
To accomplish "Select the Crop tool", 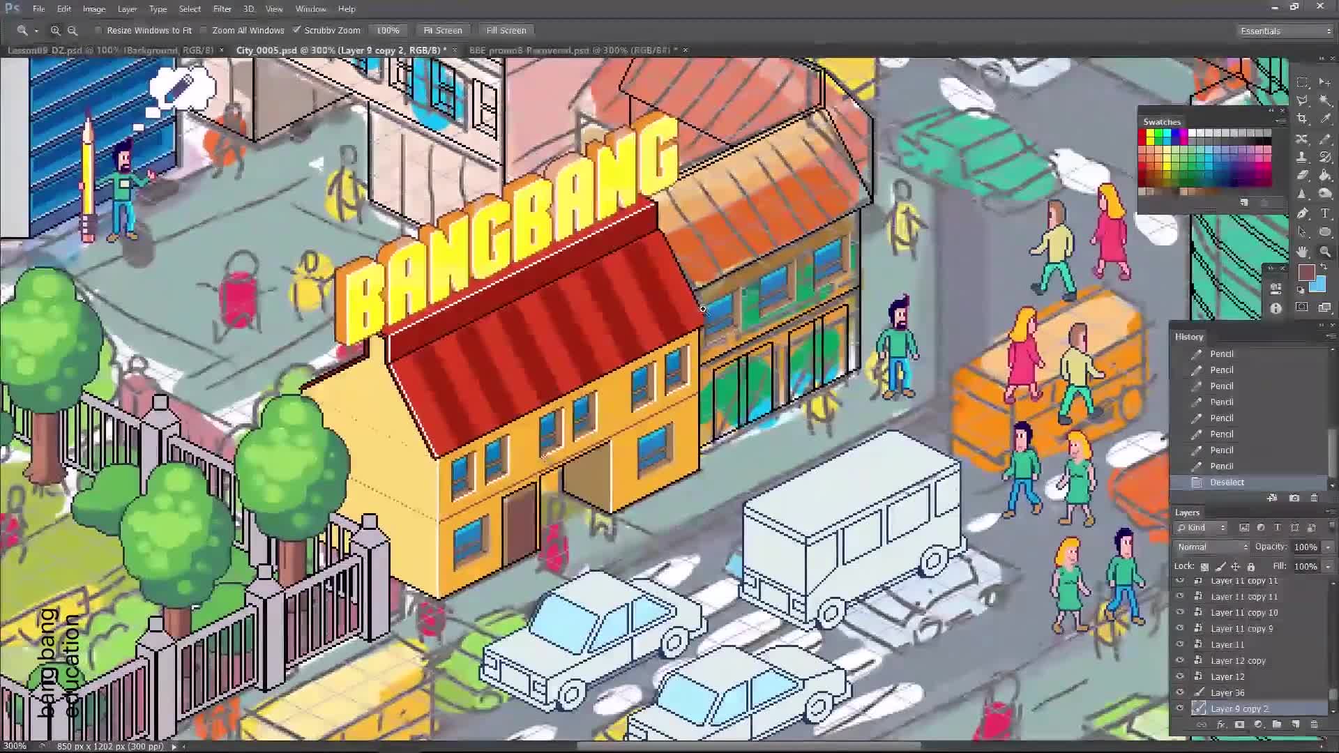I will click(1302, 119).
